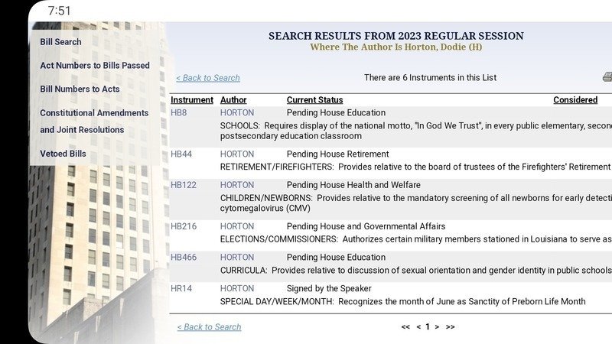The width and height of the screenshot is (612, 344).
Task: Open Bill Numbers to Acts page
Action: [x=80, y=89]
